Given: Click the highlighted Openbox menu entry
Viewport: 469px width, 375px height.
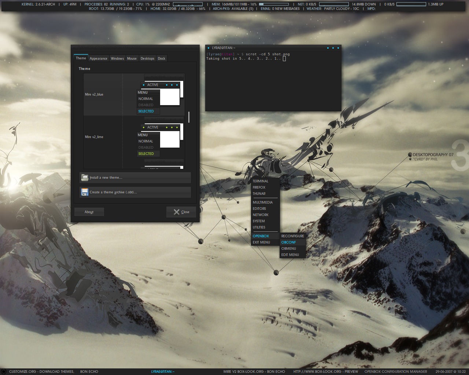Looking at the screenshot, I should (x=265, y=236).
